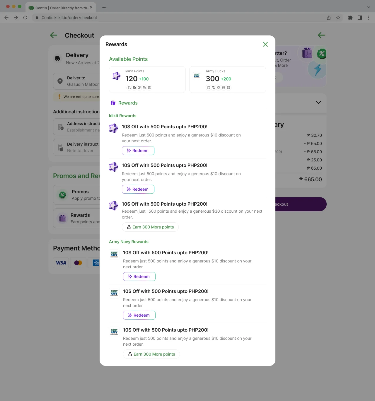Click the store icon under klikit Points
The image size is (375, 401).
click(144, 88)
